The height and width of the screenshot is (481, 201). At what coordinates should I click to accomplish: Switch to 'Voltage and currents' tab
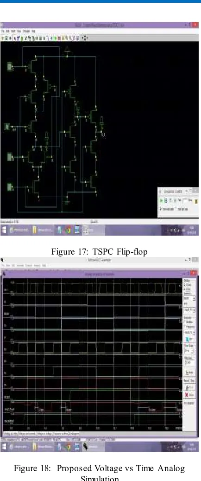pos(27,433)
